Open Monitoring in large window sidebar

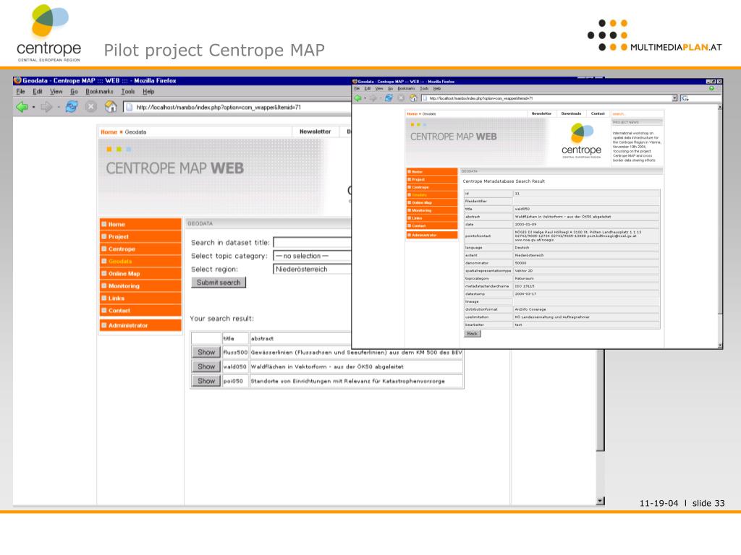[140, 285]
